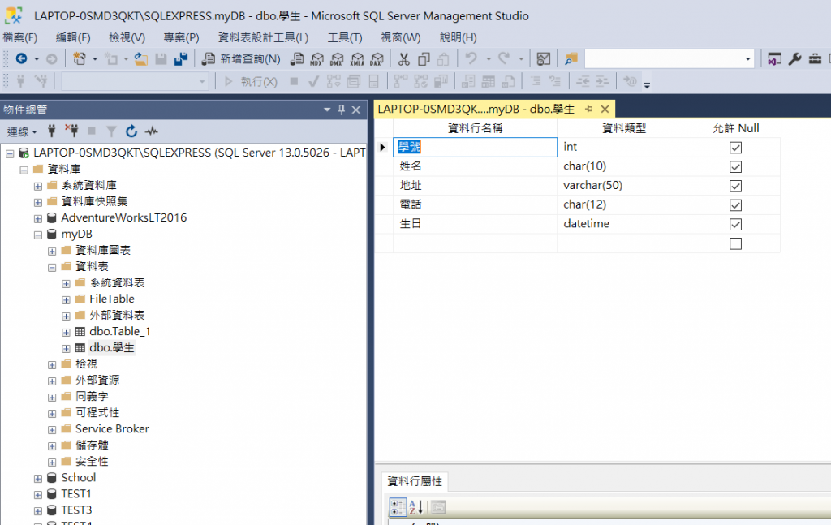This screenshot has height=525, width=831.
Task: Click the Connect plug icon in Object Explorer
Action: pyautogui.click(x=51, y=131)
